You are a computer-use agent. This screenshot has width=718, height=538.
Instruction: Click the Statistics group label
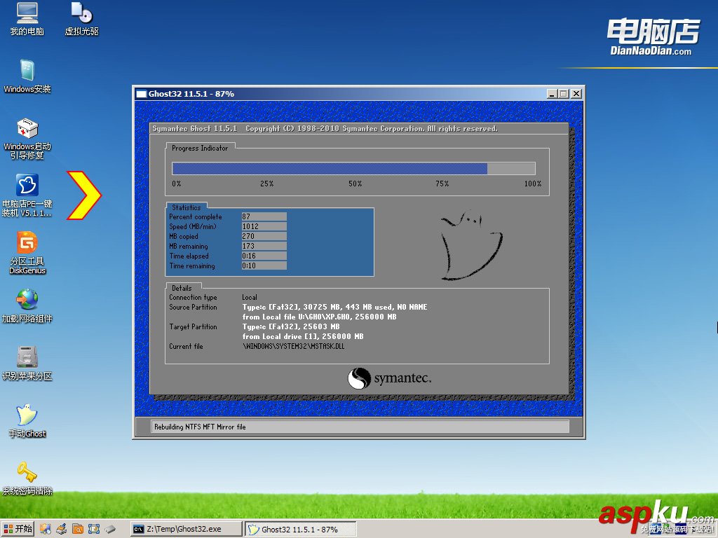186,207
